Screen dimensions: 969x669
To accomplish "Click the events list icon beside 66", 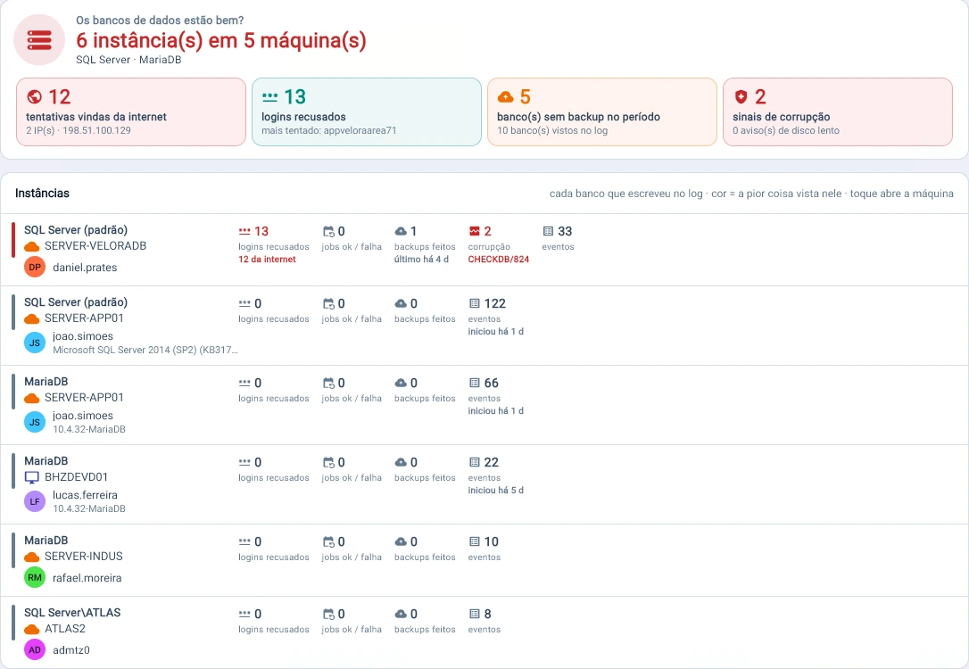I will [474, 384].
